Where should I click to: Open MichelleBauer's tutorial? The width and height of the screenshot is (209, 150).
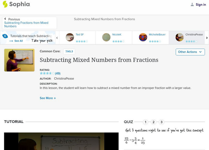coord(143,37)
